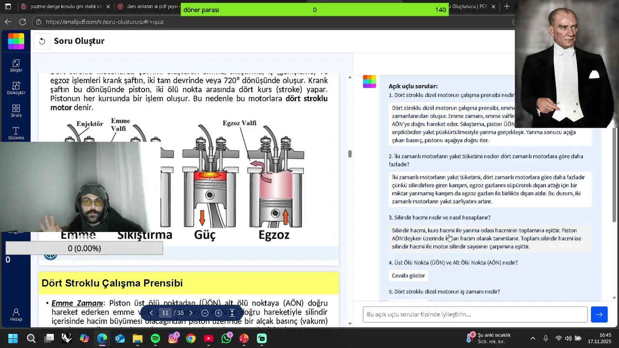Viewport: 619px width, 348px height.
Task: Click the page vertical scrollbar on right edge
Action: [615, 175]
